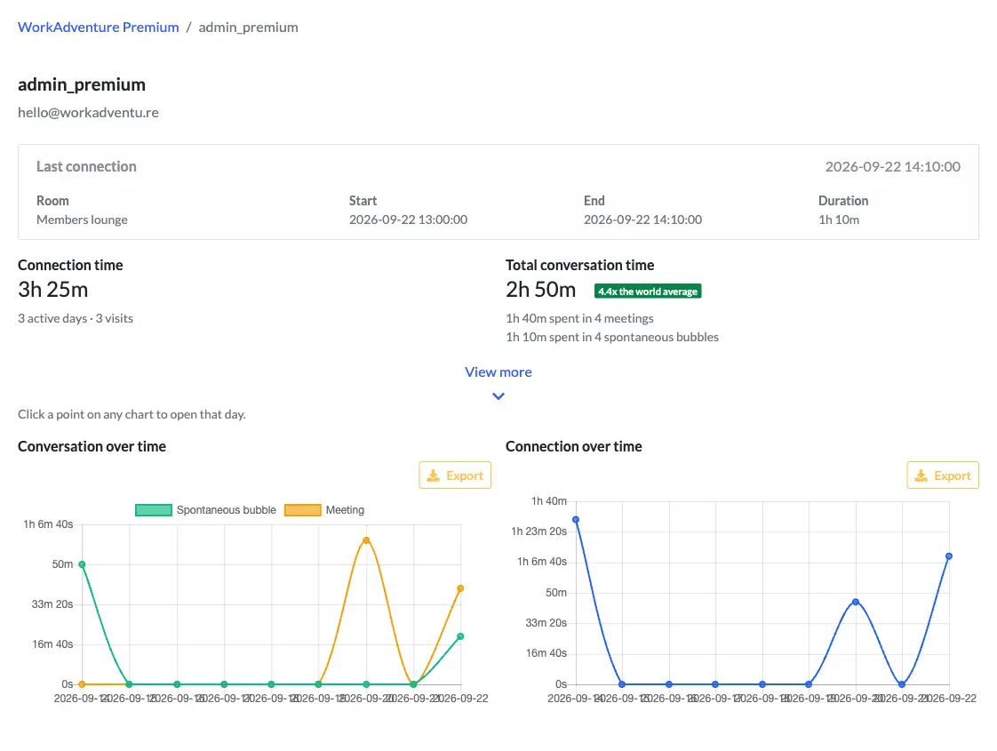Click '1h 10m spent in 4 spontaneous bubbles'

[x=612, y=337]
